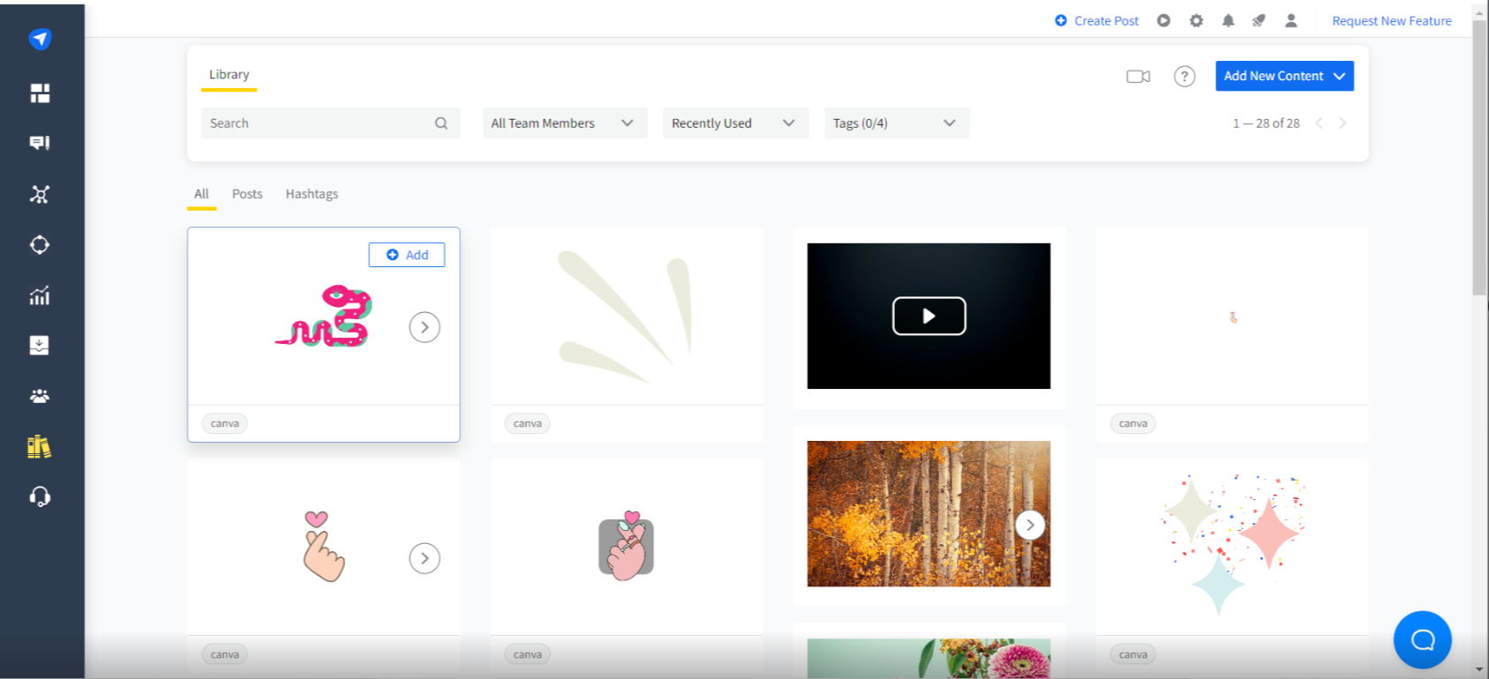Click the user profile icon
This screenshot has width=1489, height=679.
click(x=1290, y=20)
